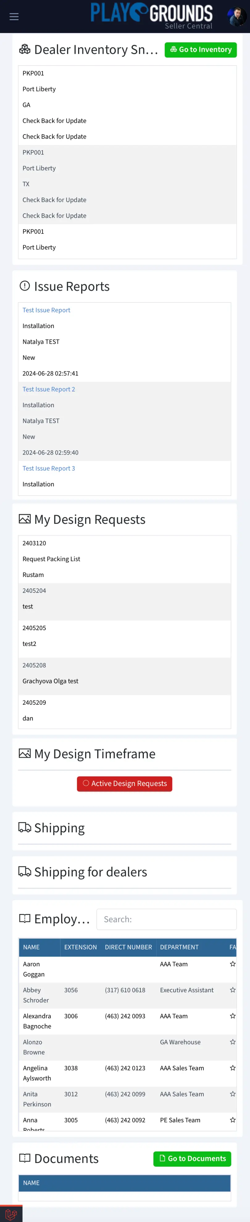Open Test Issue Report 3 link
Screen dimensions: 250x1222
click(49, 468)
